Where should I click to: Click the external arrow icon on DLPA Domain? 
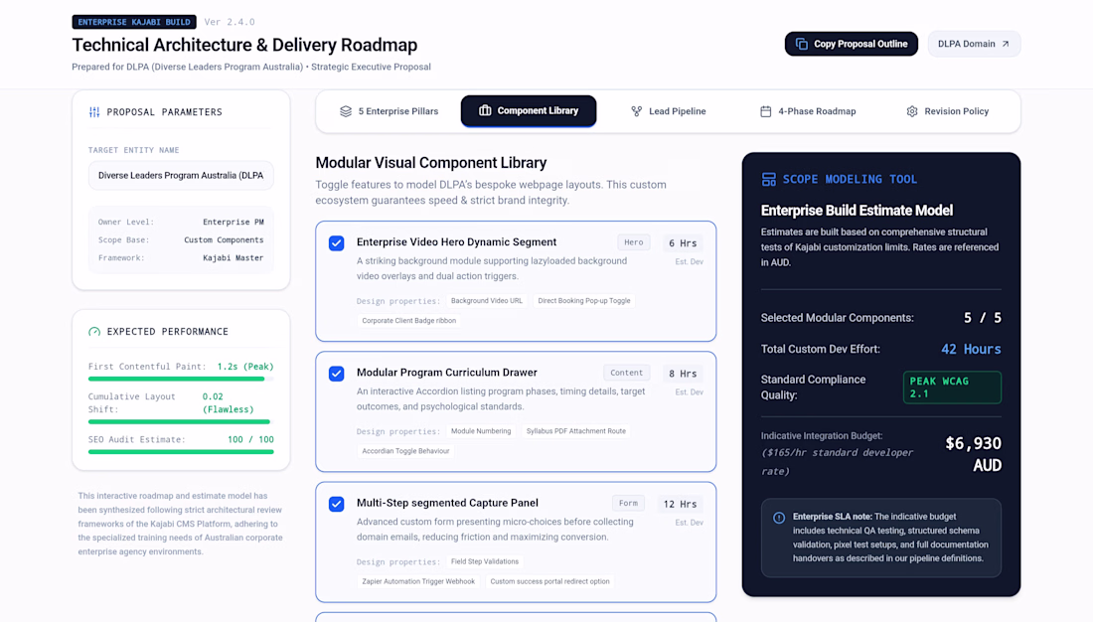1006,44
